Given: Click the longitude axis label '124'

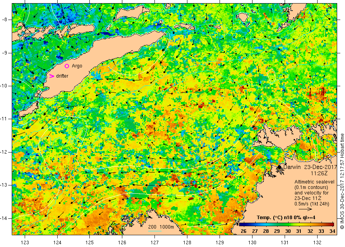Looking at the screenshot, I should coord(57,242).
